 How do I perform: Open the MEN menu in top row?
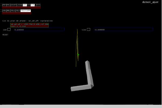(4, 5)
